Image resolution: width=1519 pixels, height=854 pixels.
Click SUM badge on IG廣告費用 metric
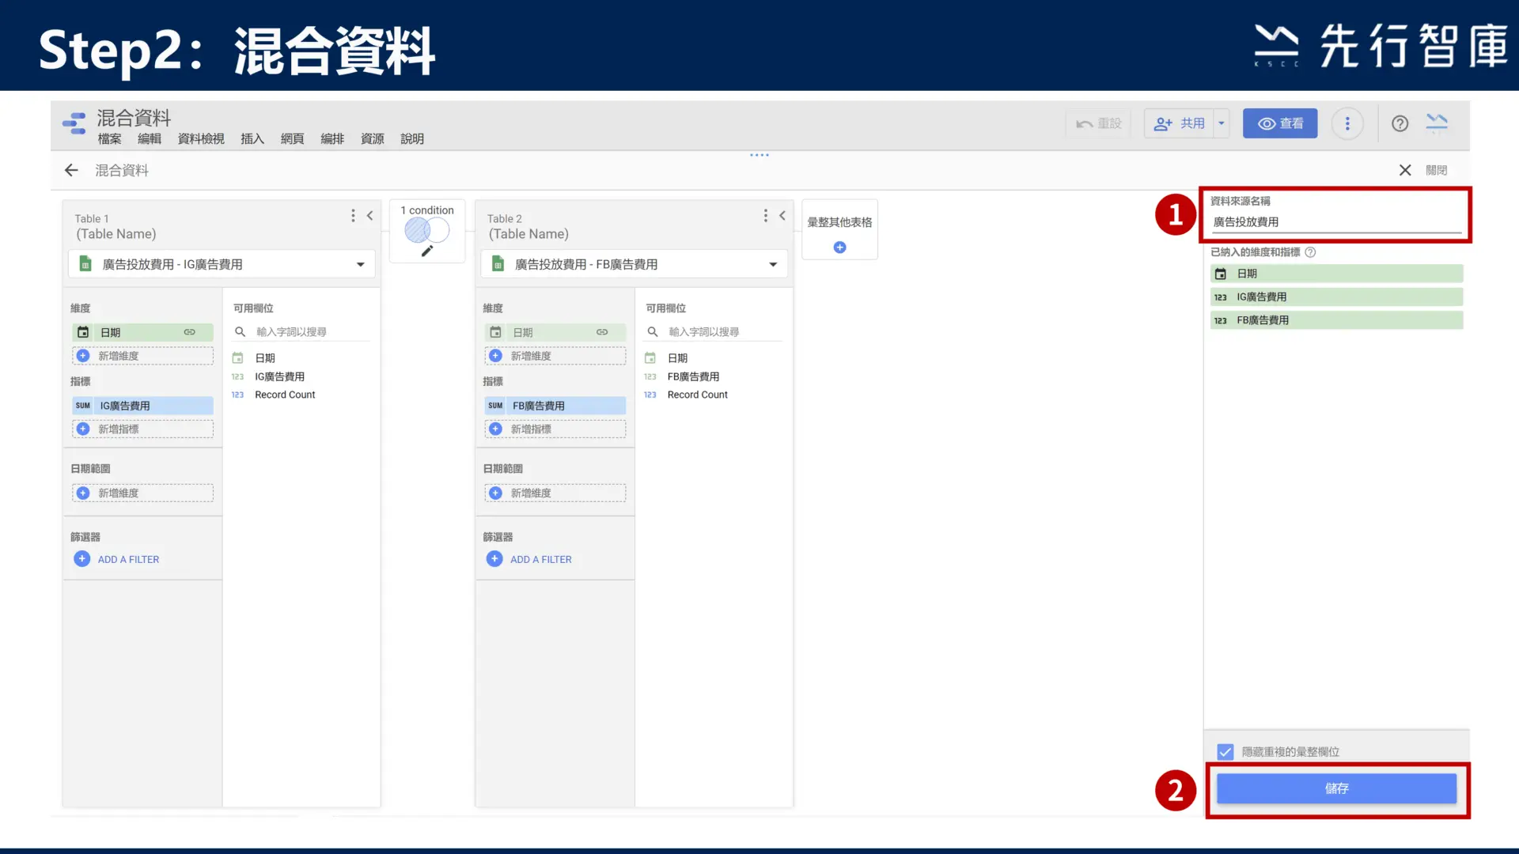(x=83, y=406)
